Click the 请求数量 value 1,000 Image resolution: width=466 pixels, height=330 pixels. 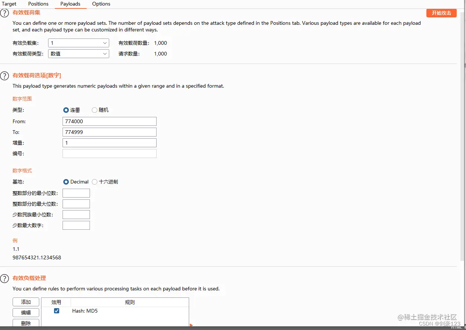pos(161,54)
